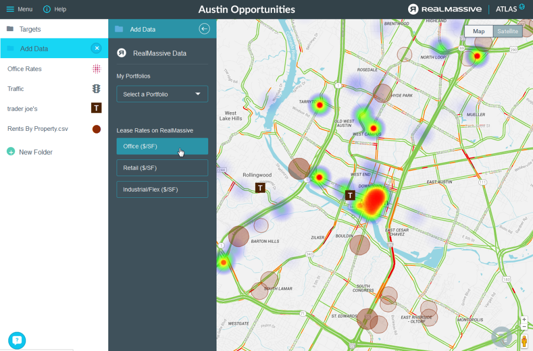Click the Traffic light layer icon
Viewport: 533px width, 351px height.
[x=96, y=89]
